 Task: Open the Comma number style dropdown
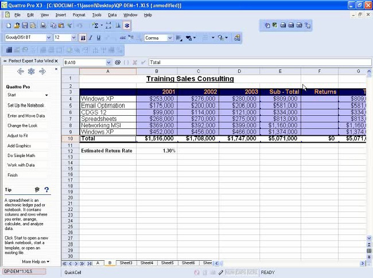point(170,38)
